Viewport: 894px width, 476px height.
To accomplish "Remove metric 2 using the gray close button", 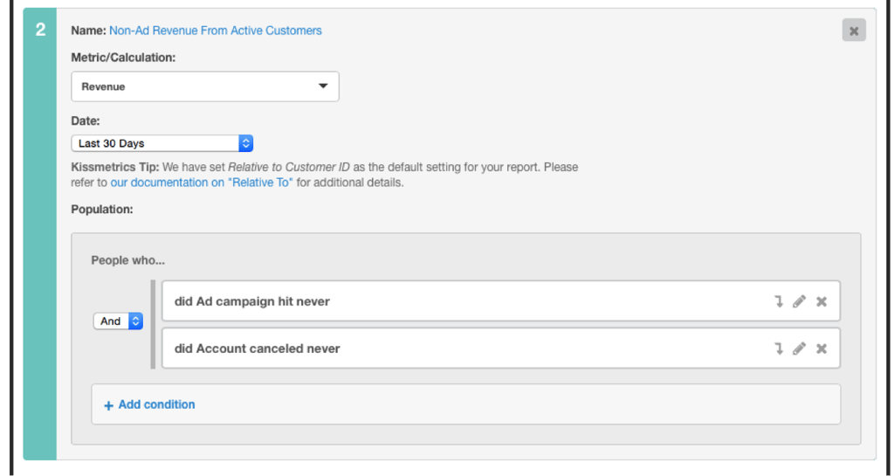I will [854, 31].
